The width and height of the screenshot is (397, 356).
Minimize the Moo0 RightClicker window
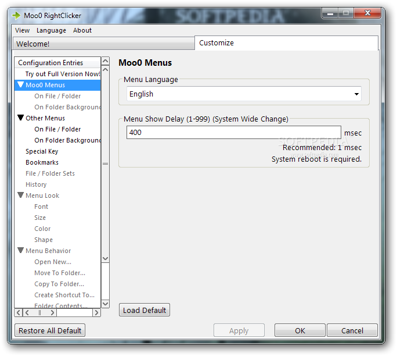coord(330,13)
